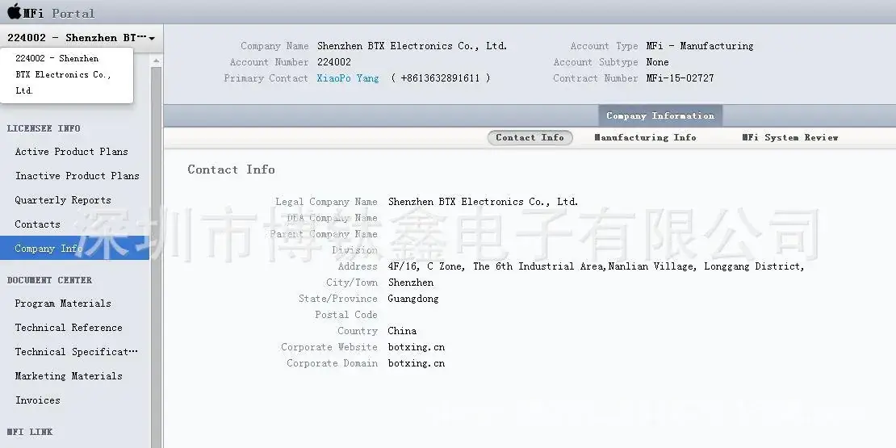Open the Contacts page
Screen dimensions: 896x448
pos(37,224)
